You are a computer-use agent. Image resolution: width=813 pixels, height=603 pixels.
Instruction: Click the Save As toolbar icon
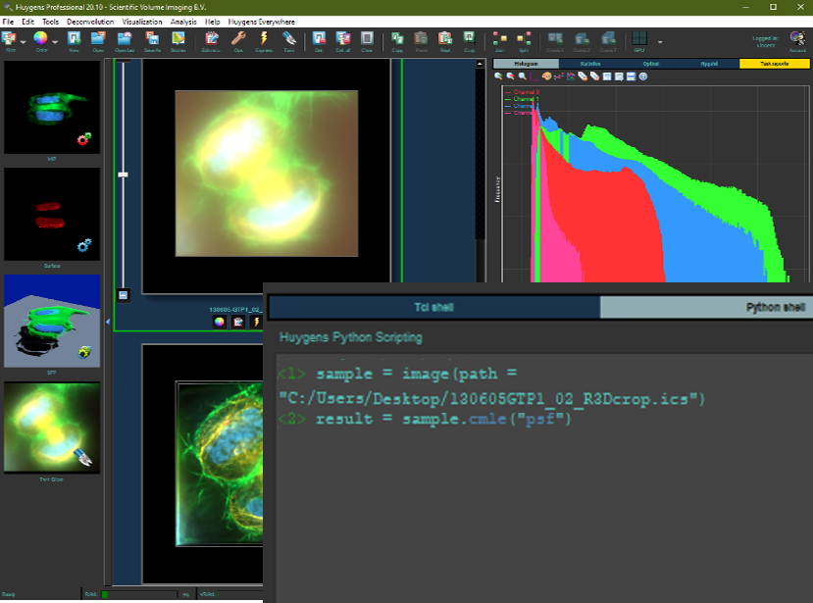[x=152, y=40]
